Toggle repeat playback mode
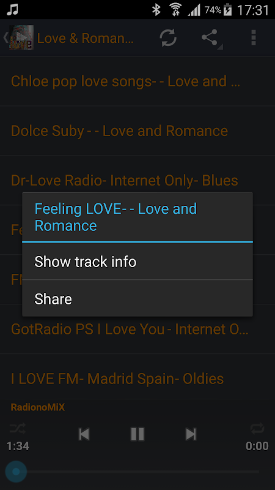 (257, 428)
